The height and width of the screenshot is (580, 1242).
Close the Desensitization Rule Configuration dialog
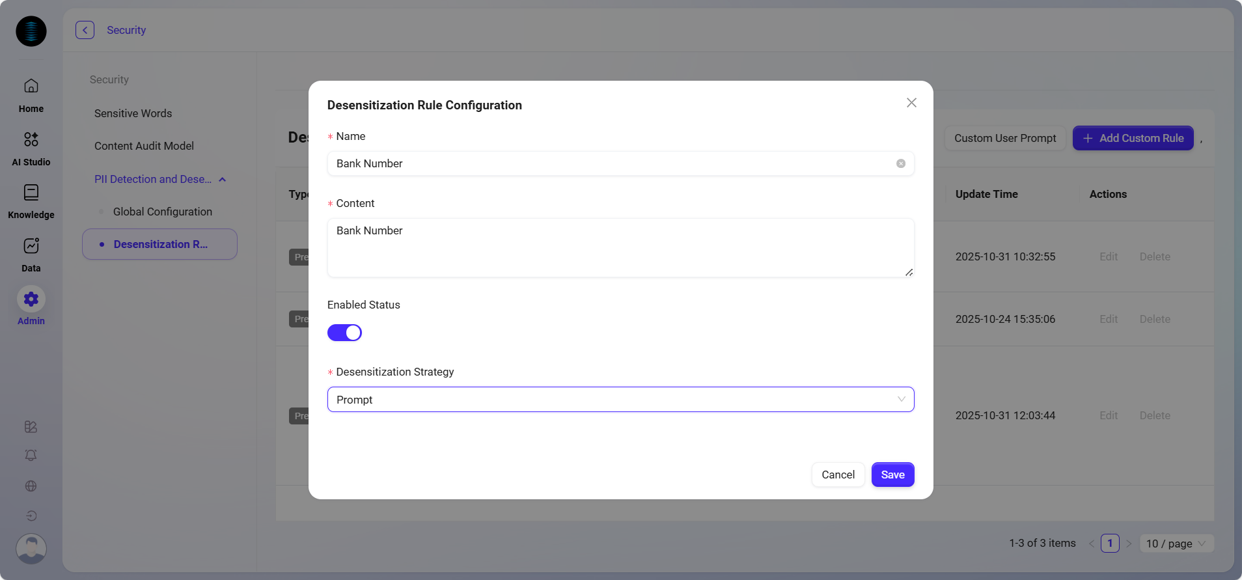tap(911, 103)
